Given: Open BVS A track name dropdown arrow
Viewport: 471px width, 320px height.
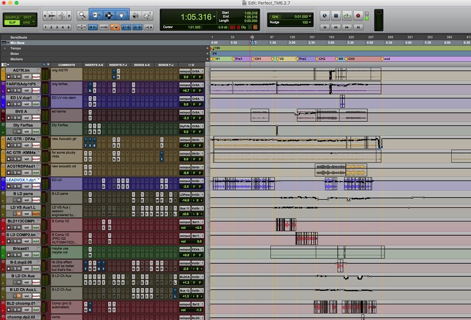Looking at the screenshot, I should point(39,111).
